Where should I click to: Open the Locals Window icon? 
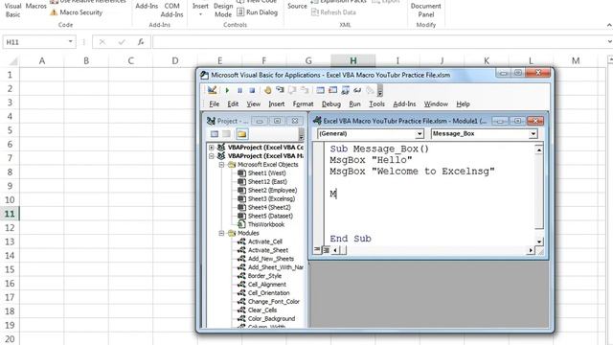coord(320,90)
